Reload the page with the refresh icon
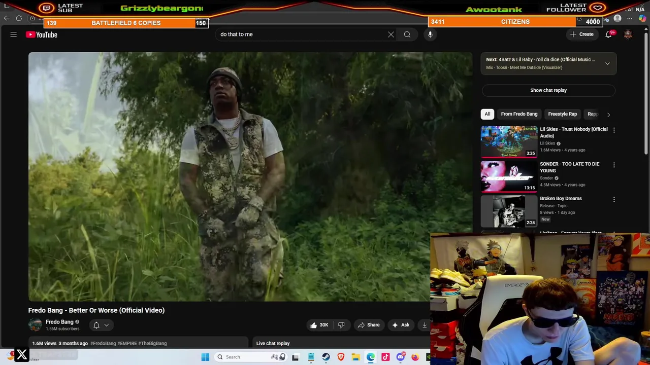 click(x=19, y=18)
